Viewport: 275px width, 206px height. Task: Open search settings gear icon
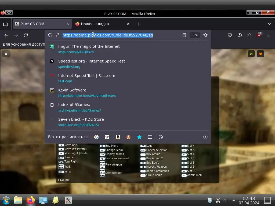pos(205,137)
